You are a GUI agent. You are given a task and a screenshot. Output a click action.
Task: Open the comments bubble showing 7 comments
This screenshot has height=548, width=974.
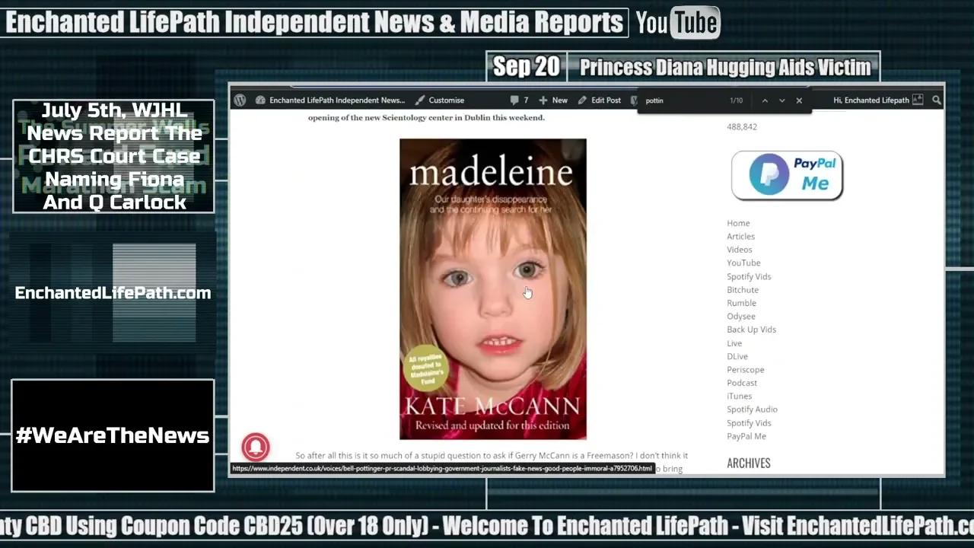[x=517, y=100]
